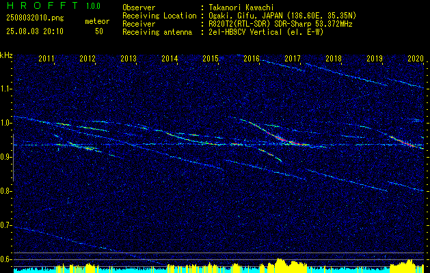Viewport: 430px width, 273px height.
Task: Click the gray frequency range bar beside 0.9
Action: (x=13, y=158)
